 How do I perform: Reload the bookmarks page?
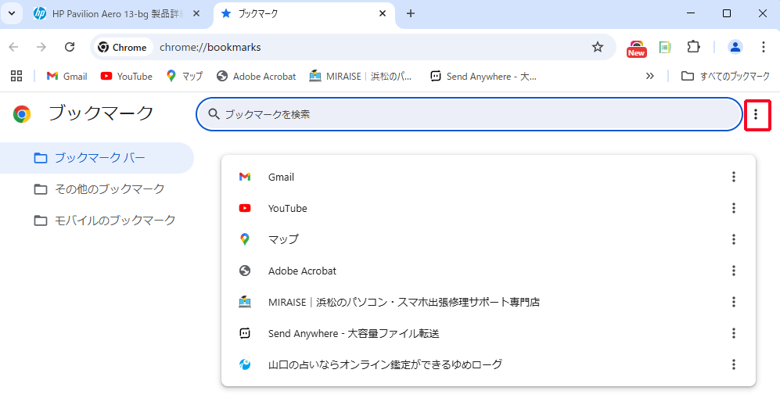click(70, 47)
